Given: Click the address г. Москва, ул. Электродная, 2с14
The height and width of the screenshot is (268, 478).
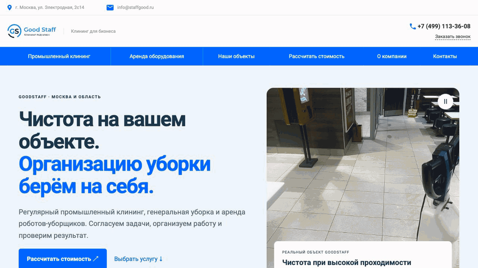Looking at the screenshot, I should click(x=50, y=7).
